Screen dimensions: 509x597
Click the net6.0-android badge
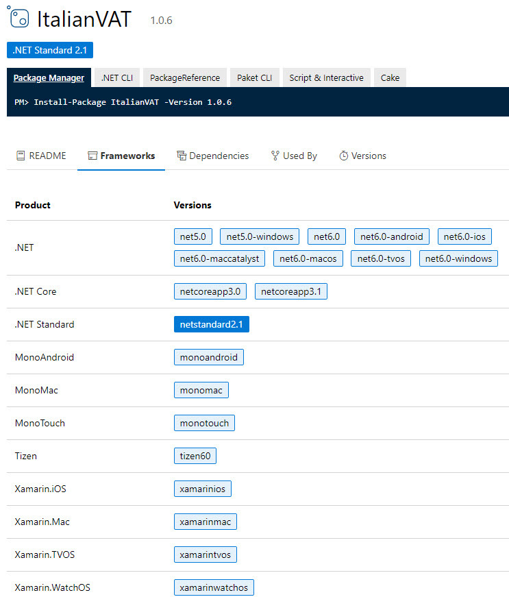tap(391, 236)
